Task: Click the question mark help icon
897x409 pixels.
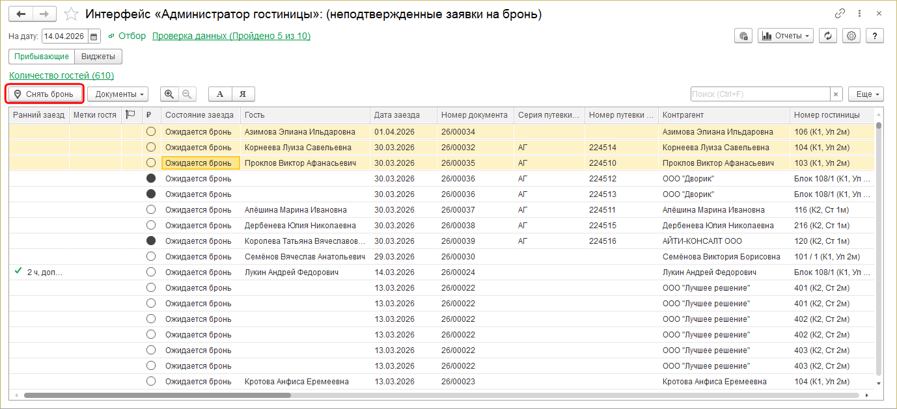Action: 874,36
